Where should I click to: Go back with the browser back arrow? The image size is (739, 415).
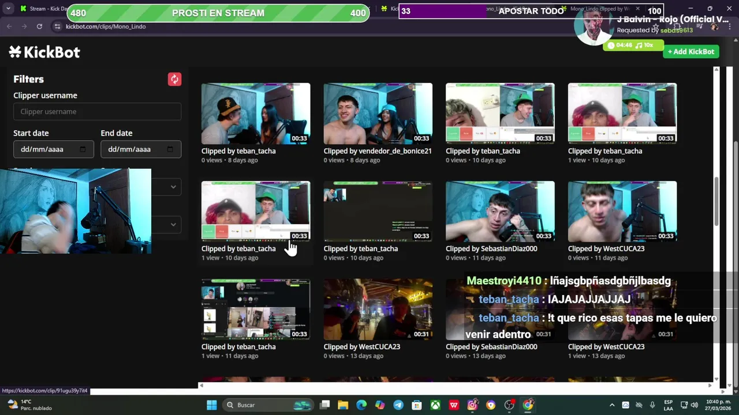9,27
